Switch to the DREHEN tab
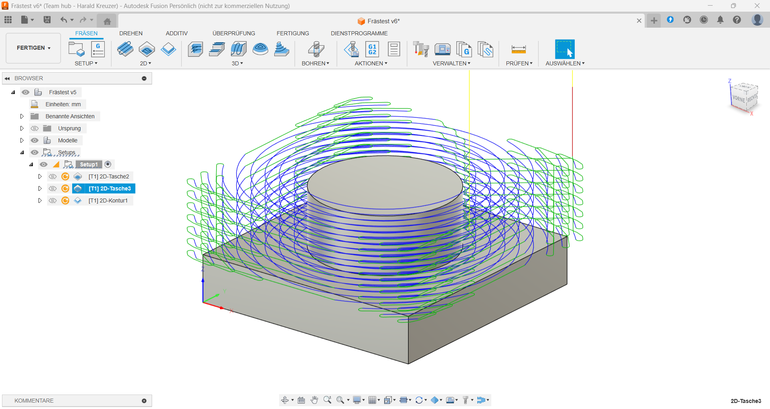 (131, 33)
